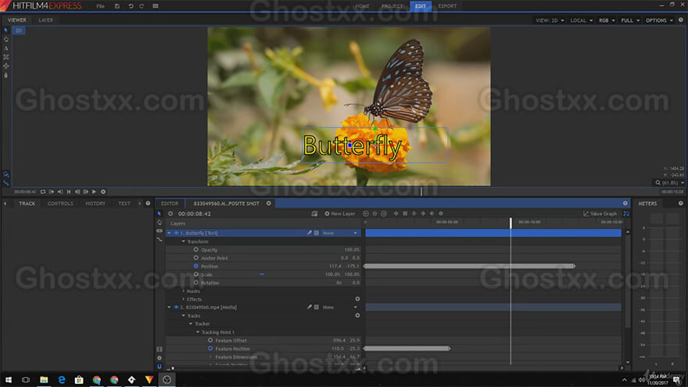The width and height of the screenshot is (688, 387).
Task: Add a new tracker in Tracks row
Action: [x=357, y=316]
